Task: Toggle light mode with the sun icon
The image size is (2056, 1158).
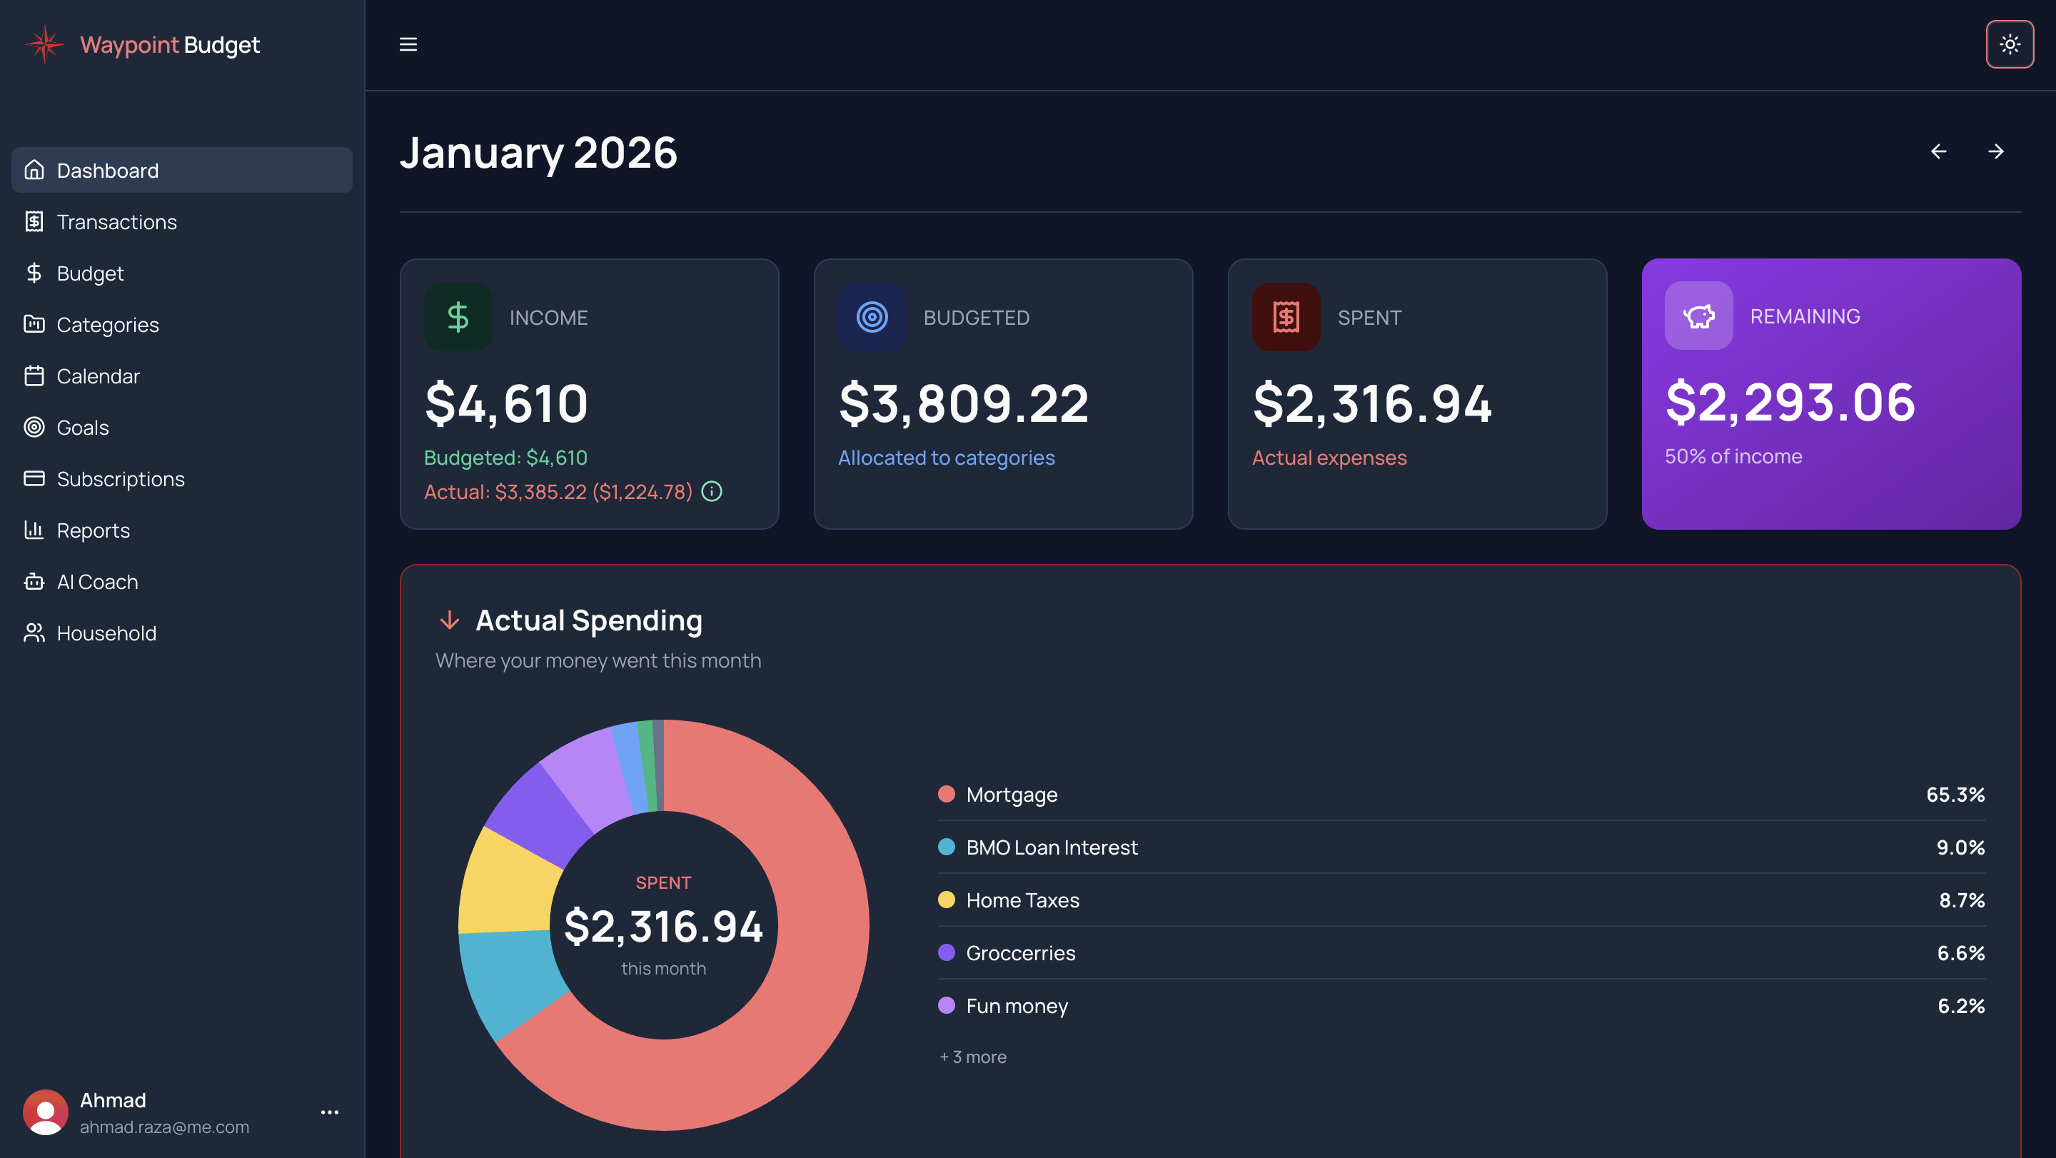Action: click(x=2010, y=44)
